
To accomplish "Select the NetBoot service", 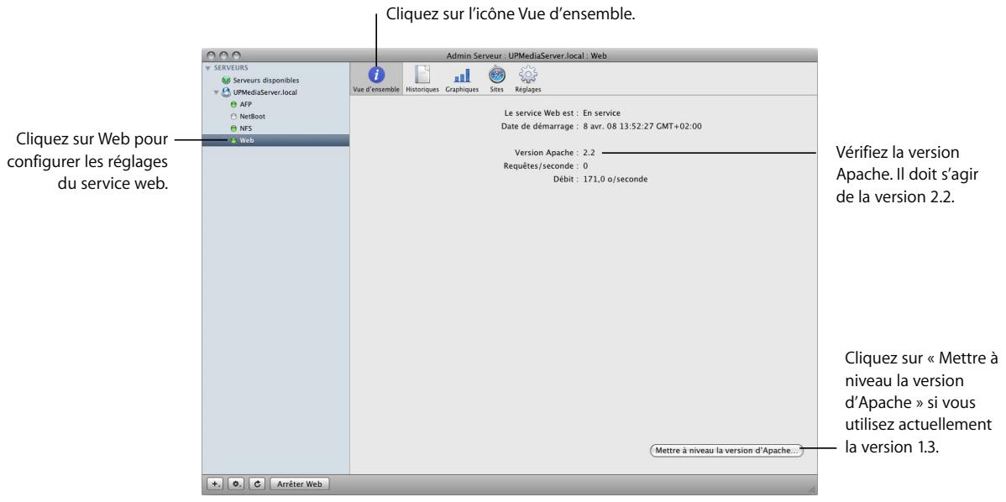I will pos(253,117).
